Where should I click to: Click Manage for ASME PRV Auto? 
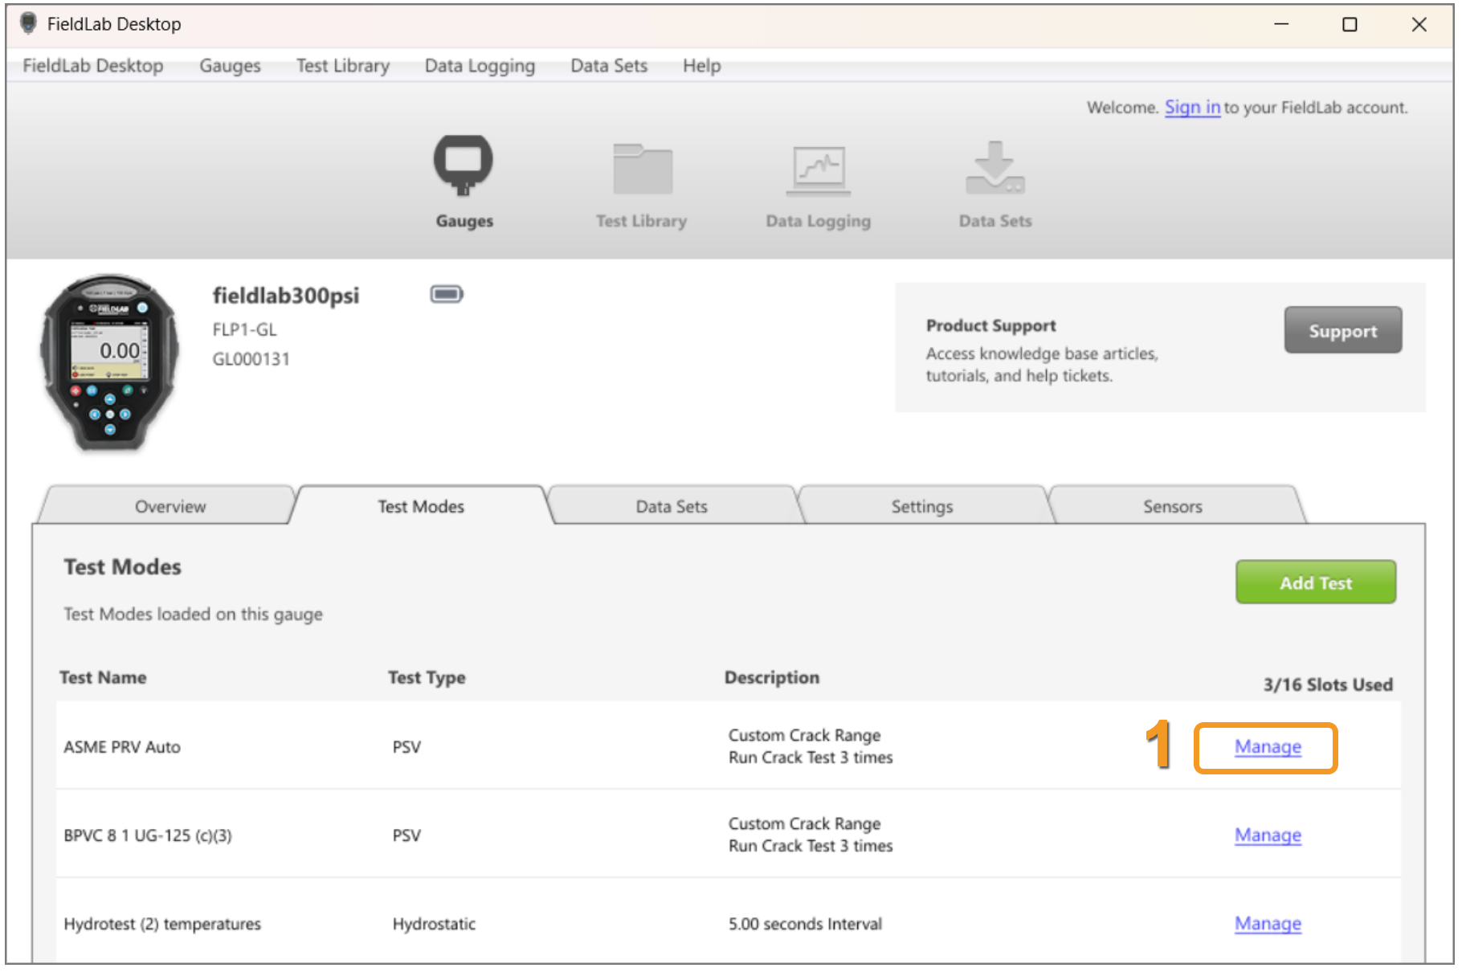1268,746
